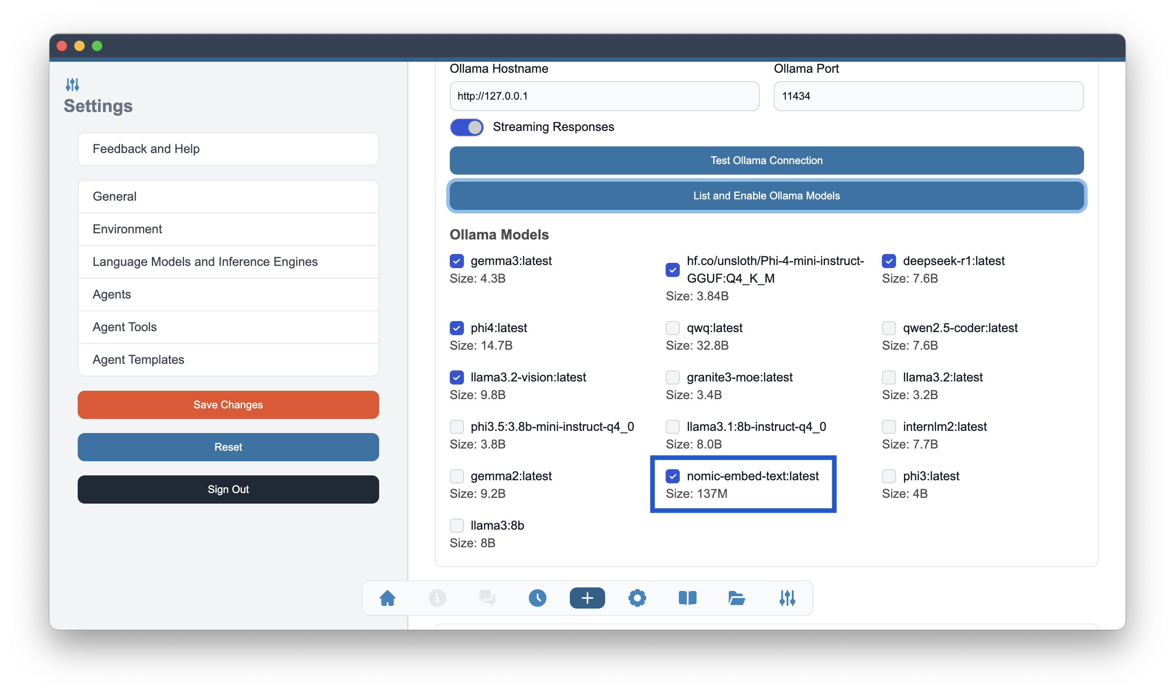The height and width of the screenshot is (695, 1175).
Task: Enable phi3:latest checkbox
Action: point(889,476)
